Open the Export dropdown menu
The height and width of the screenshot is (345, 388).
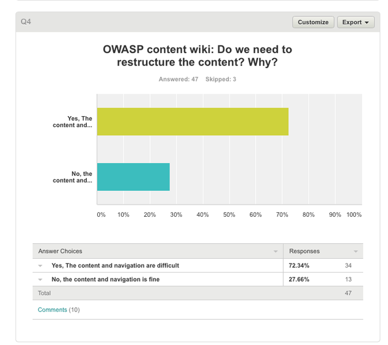click(x=356, y=22)
